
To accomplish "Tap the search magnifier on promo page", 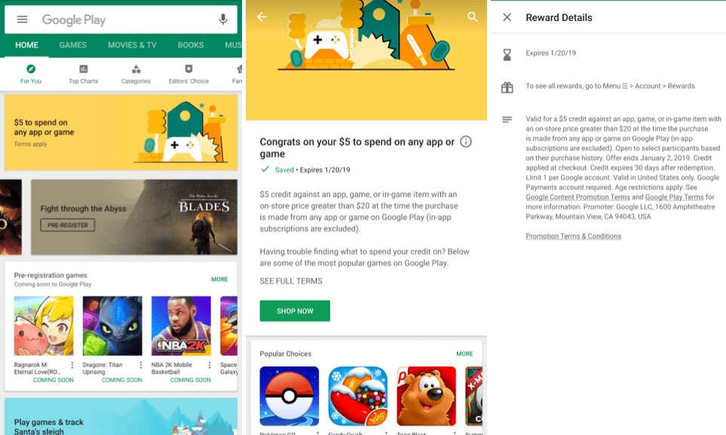I will tap(473, 17).
